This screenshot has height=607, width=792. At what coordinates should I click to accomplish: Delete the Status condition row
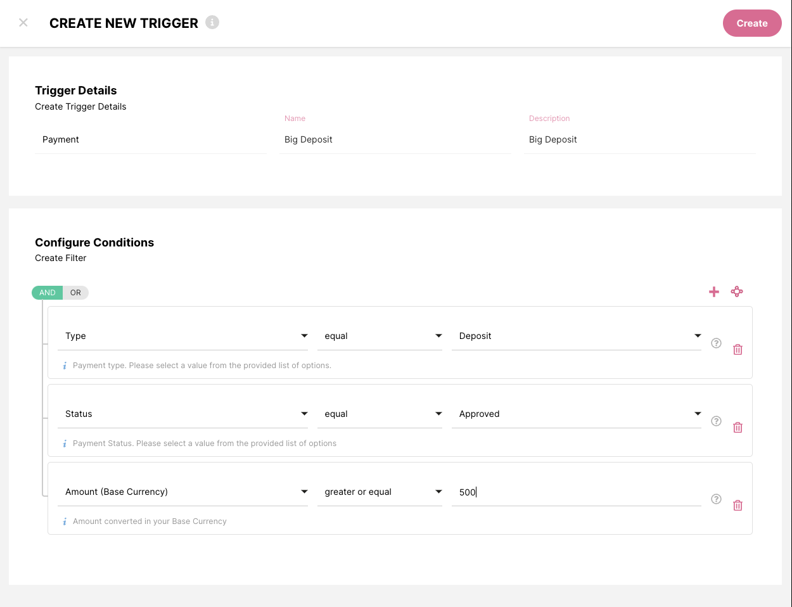pos(738,428)
